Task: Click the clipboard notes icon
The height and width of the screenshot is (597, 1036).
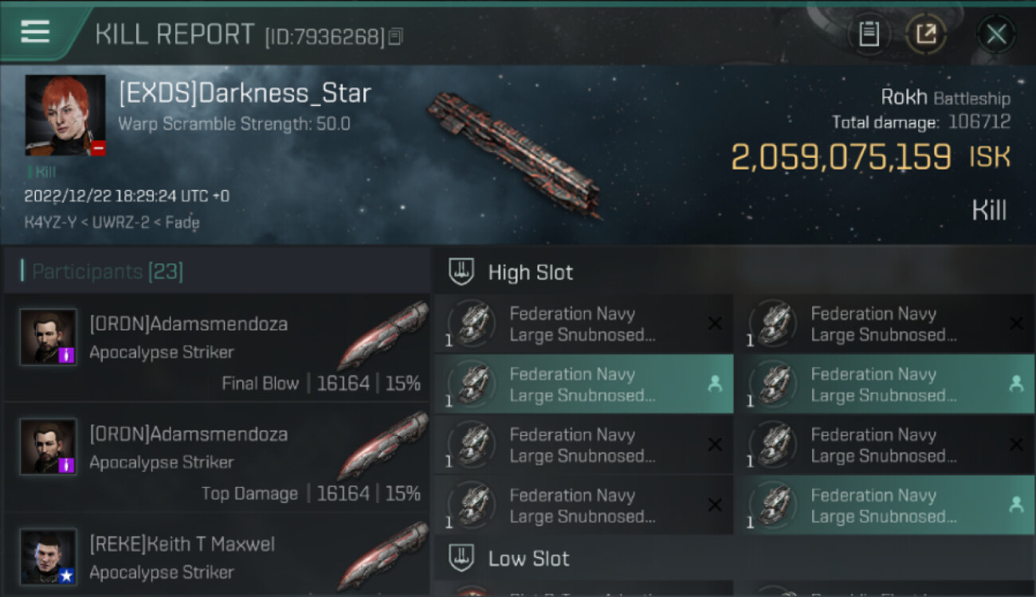Action: (x=869, y=34)
